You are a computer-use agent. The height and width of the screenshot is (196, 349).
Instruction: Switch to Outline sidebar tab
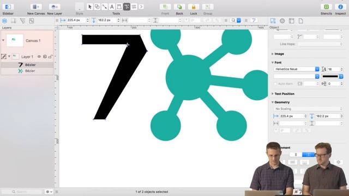tap(22, 21)
